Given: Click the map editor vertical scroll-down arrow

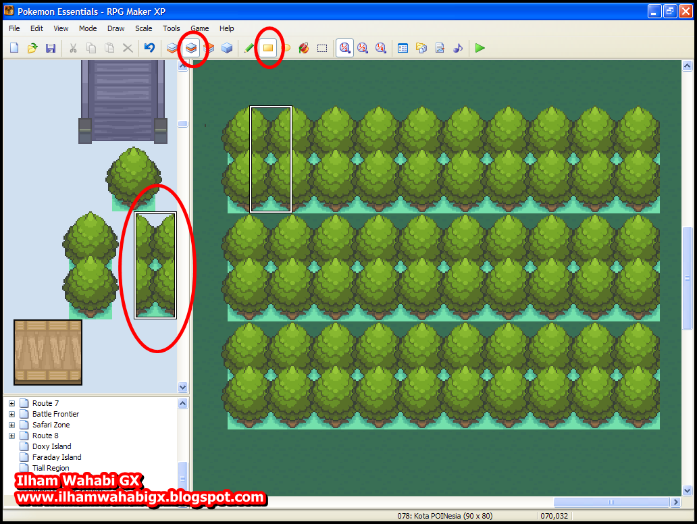Looking at the screenshot, I should point(688,491).
